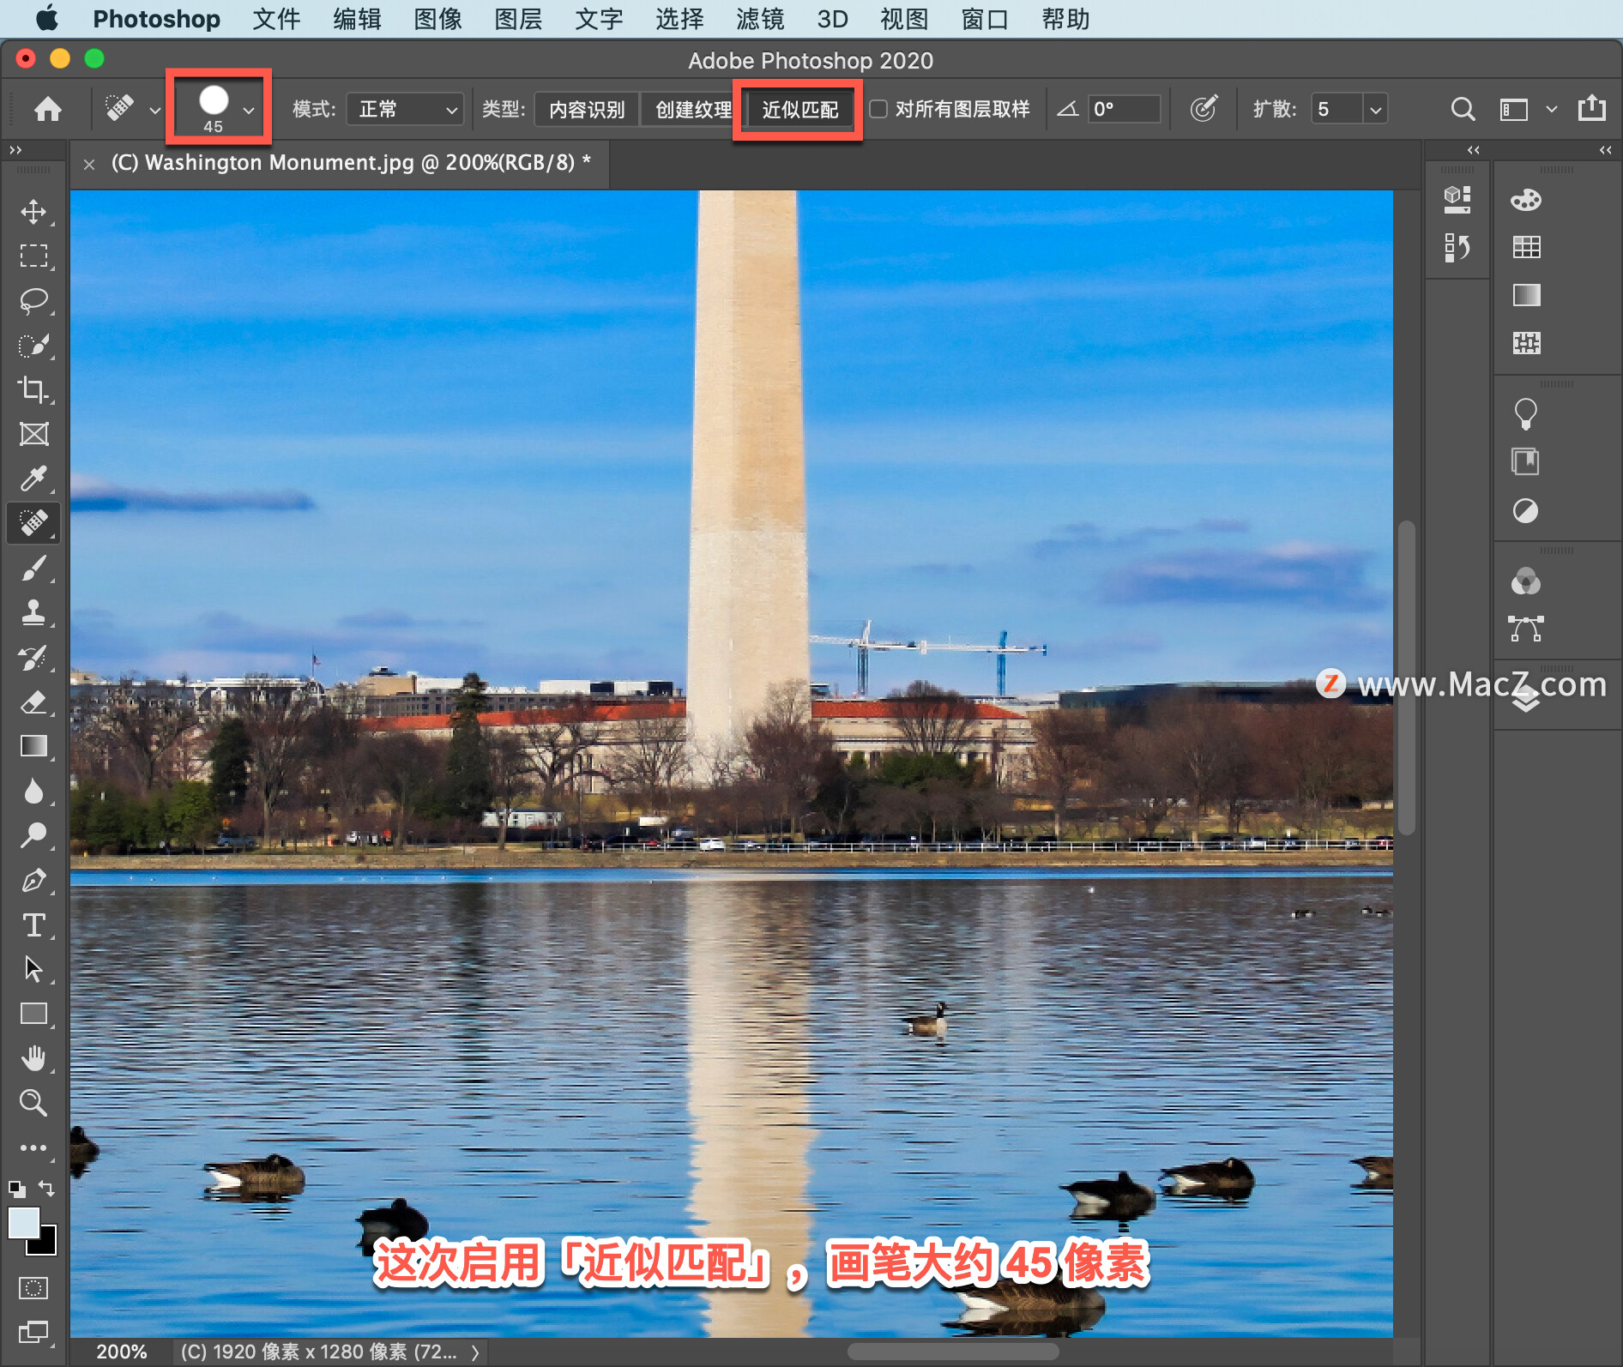The height and width of the screenshot is (1367, 1623).
Task: Open the Adjustments panel icon
Action: click(1525, 511)
